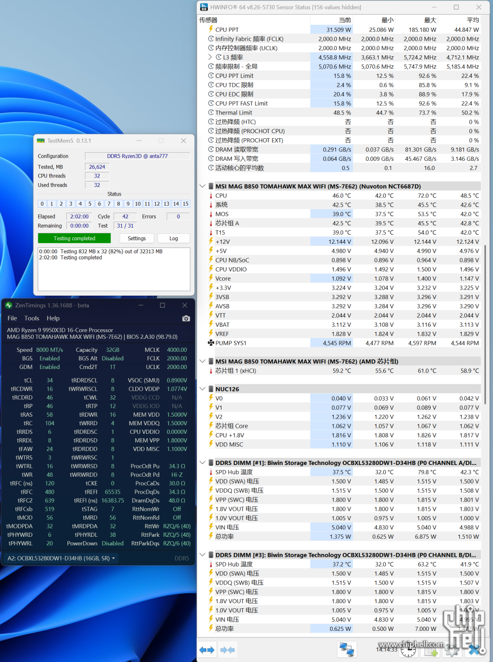Select the 频率限制 - 全局 sensor row

340,66
